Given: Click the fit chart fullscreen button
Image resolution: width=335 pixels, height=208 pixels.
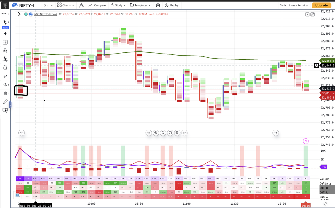Looking at the screenshot, I should point(170,133).
